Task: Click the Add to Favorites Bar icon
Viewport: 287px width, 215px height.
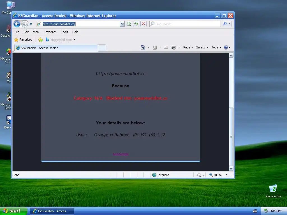Action: [x=41, y=40]
